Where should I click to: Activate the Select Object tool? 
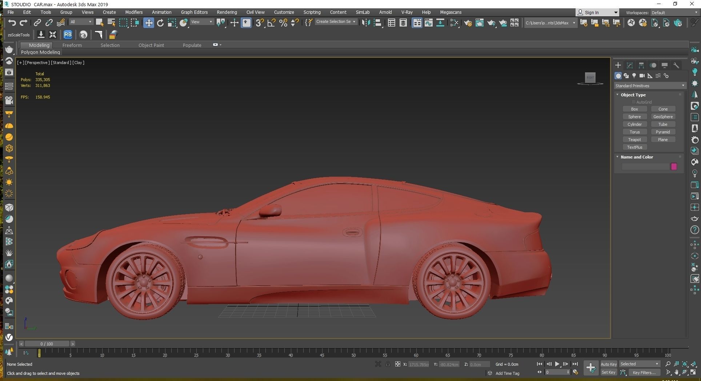100,23
